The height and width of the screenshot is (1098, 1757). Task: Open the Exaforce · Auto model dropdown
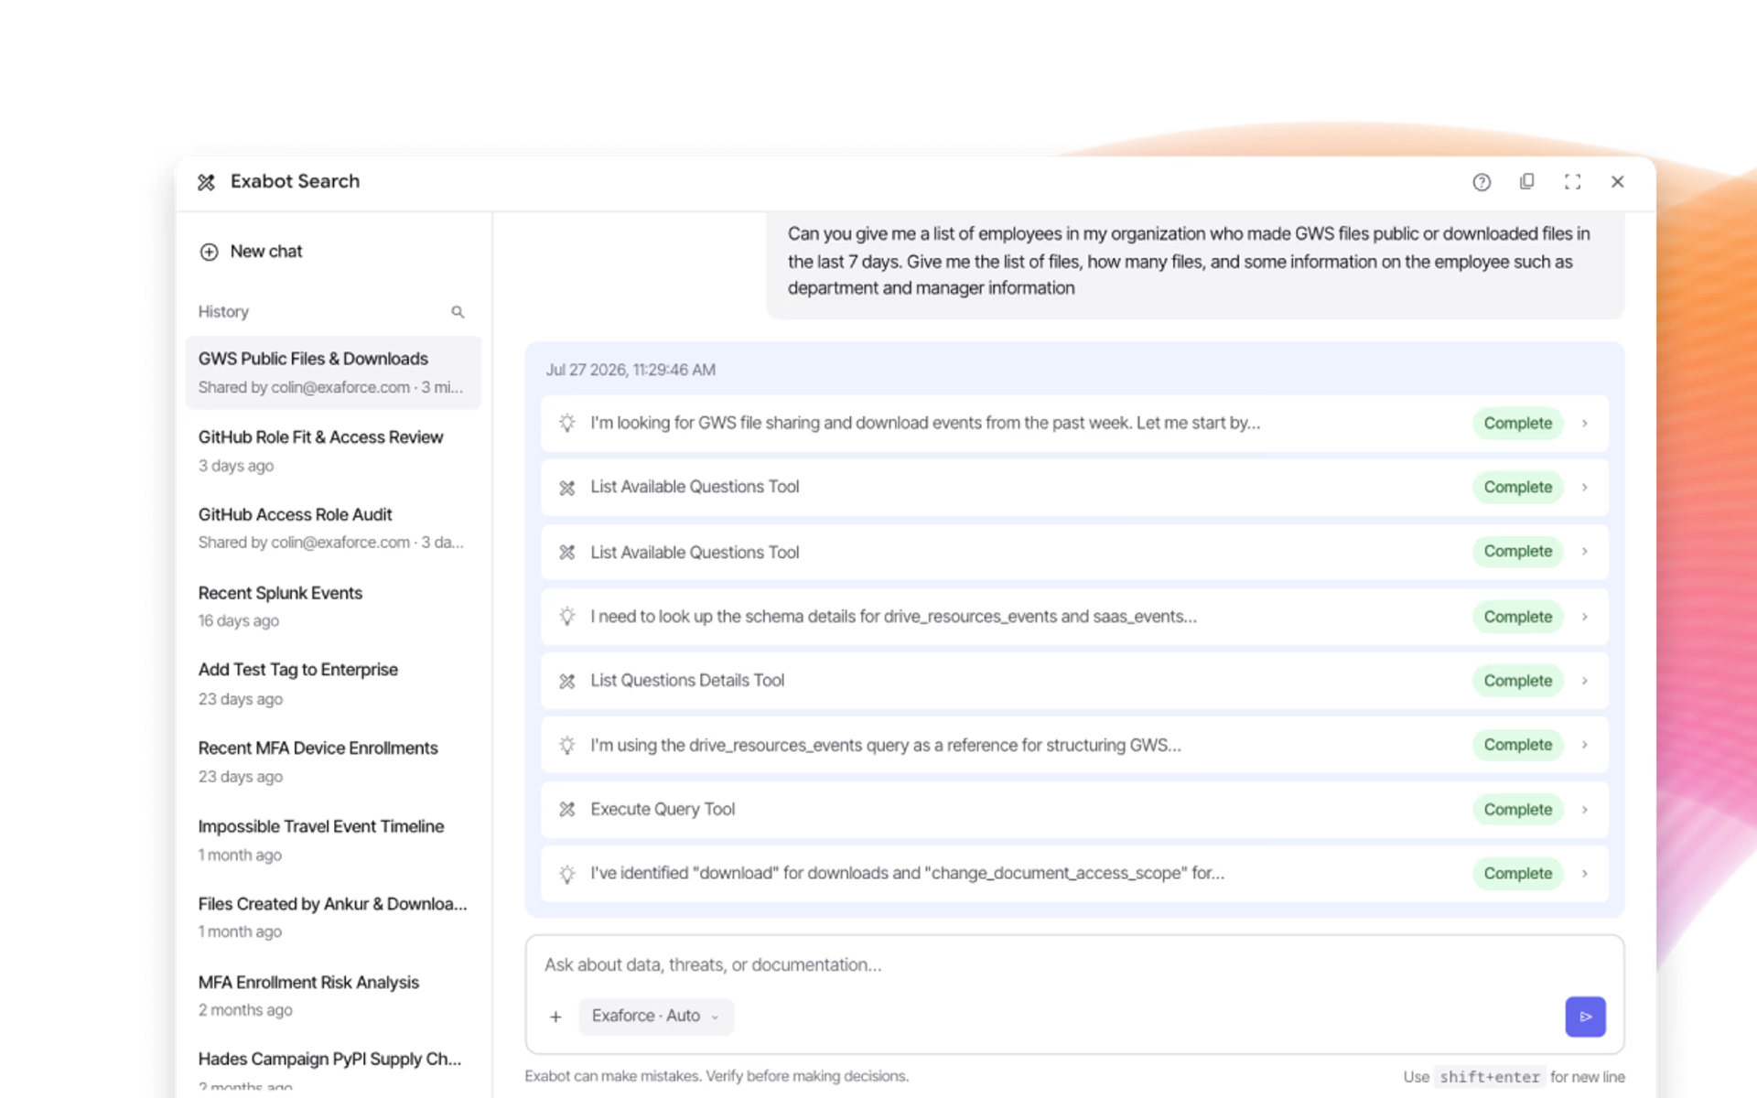[x=655, y=1016]
